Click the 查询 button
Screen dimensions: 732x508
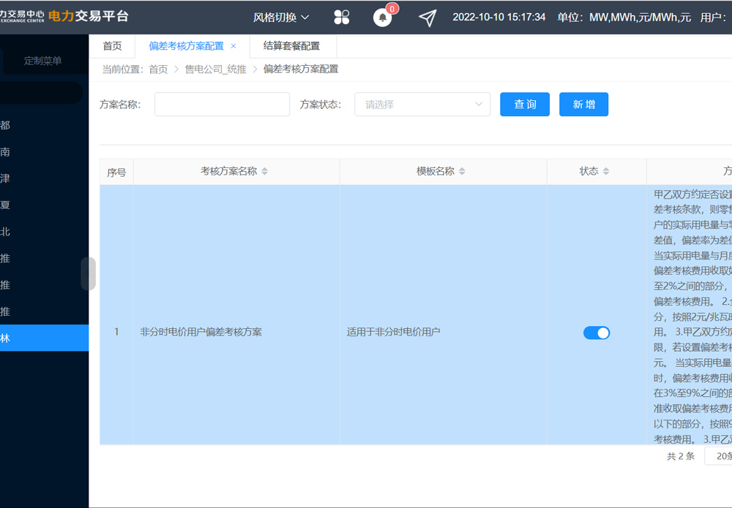(x=525, y=105)
